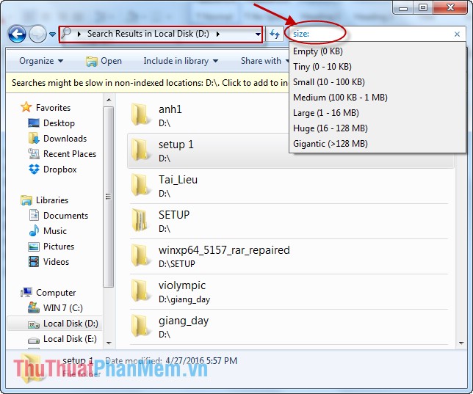Open Desktop in Favorites

coord(59,123)
